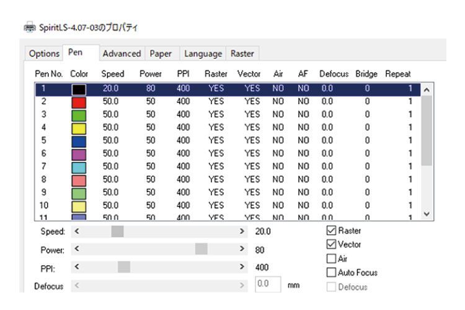Viewport: 465px width, 310px height.
Task: Switch to the Options tab
Action: (x=44, y=54)
